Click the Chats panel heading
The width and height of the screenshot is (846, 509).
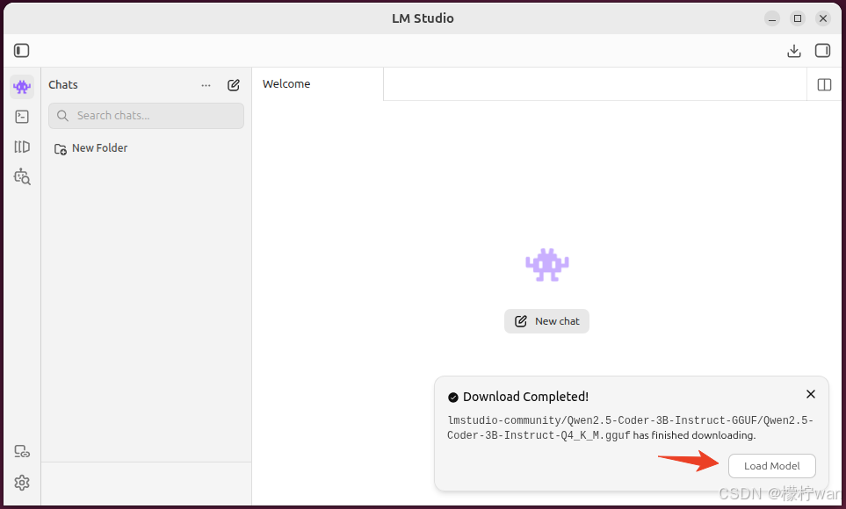[63, 84]
